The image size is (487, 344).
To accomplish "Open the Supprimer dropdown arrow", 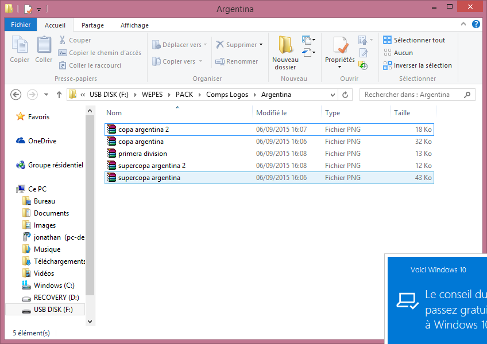I will pos(261,45).
